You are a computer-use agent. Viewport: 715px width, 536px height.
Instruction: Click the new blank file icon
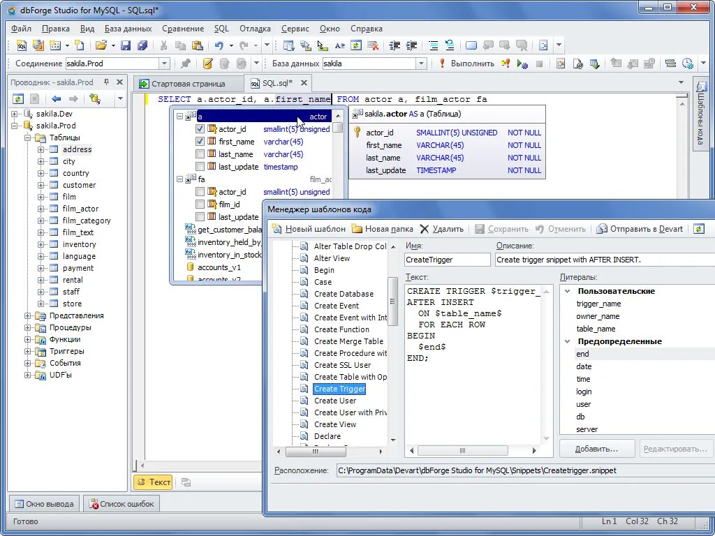[80, 45]
